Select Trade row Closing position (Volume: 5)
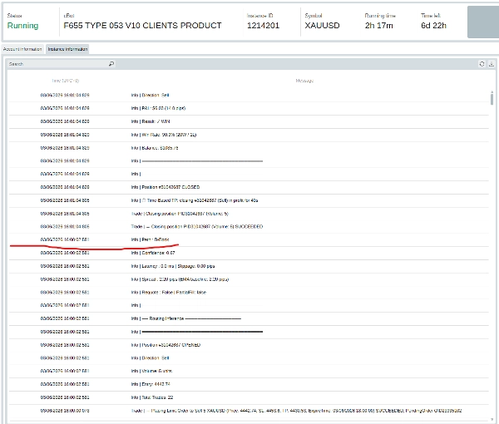 coord(249,214)
